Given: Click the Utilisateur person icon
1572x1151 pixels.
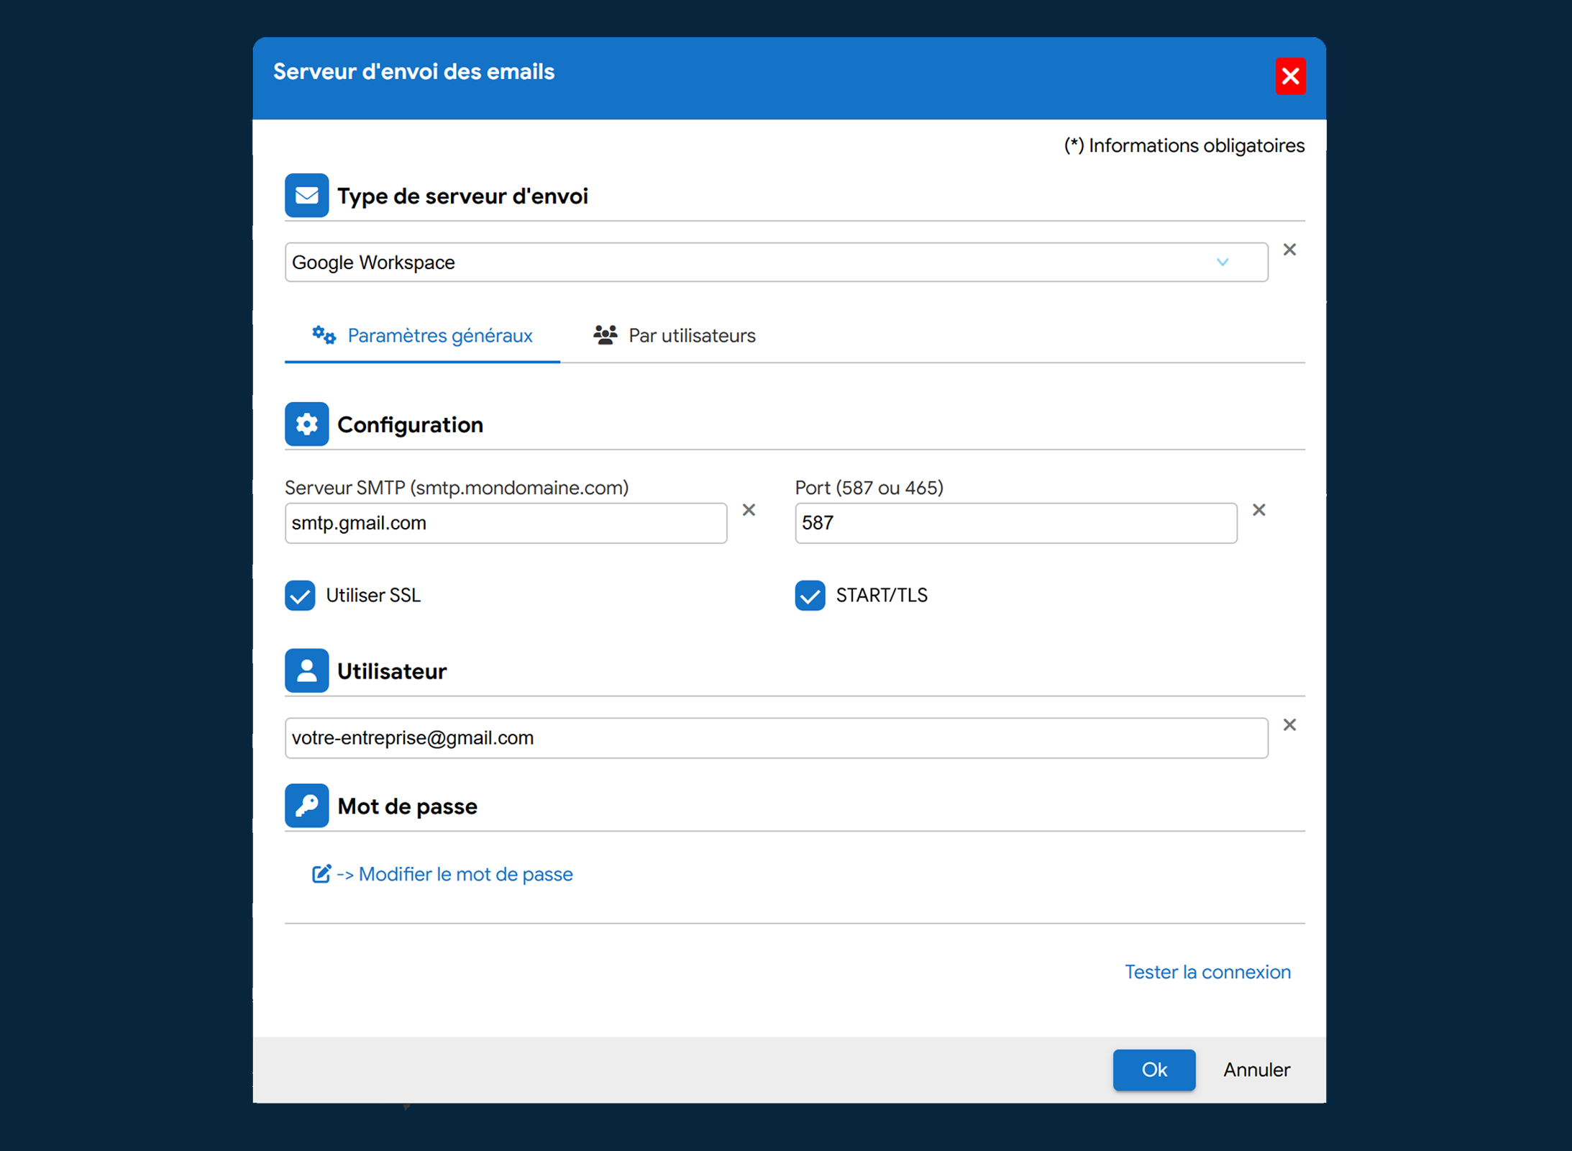Looking at the screenshot, I should (x=306, y=670).
